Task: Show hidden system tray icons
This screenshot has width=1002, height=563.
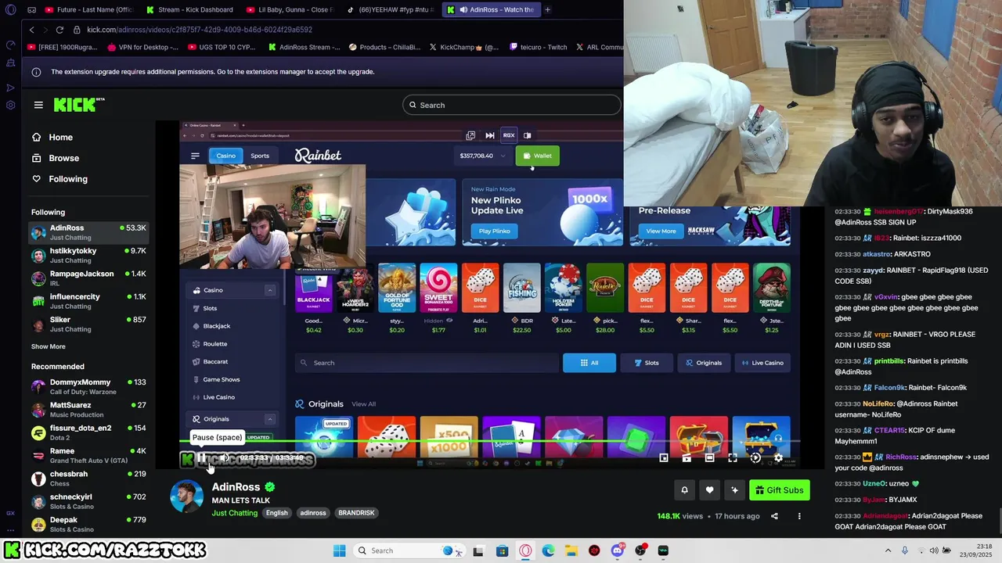Action: (888, 550)
